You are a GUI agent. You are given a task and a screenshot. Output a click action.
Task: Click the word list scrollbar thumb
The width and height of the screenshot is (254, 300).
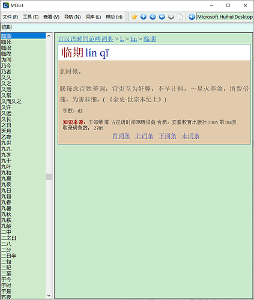coord(49,177)
